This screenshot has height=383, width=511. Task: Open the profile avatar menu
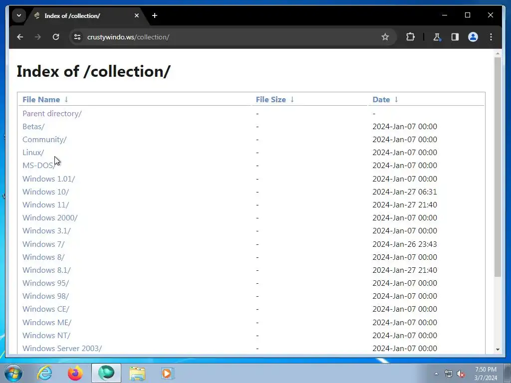[x=473, y=37]
